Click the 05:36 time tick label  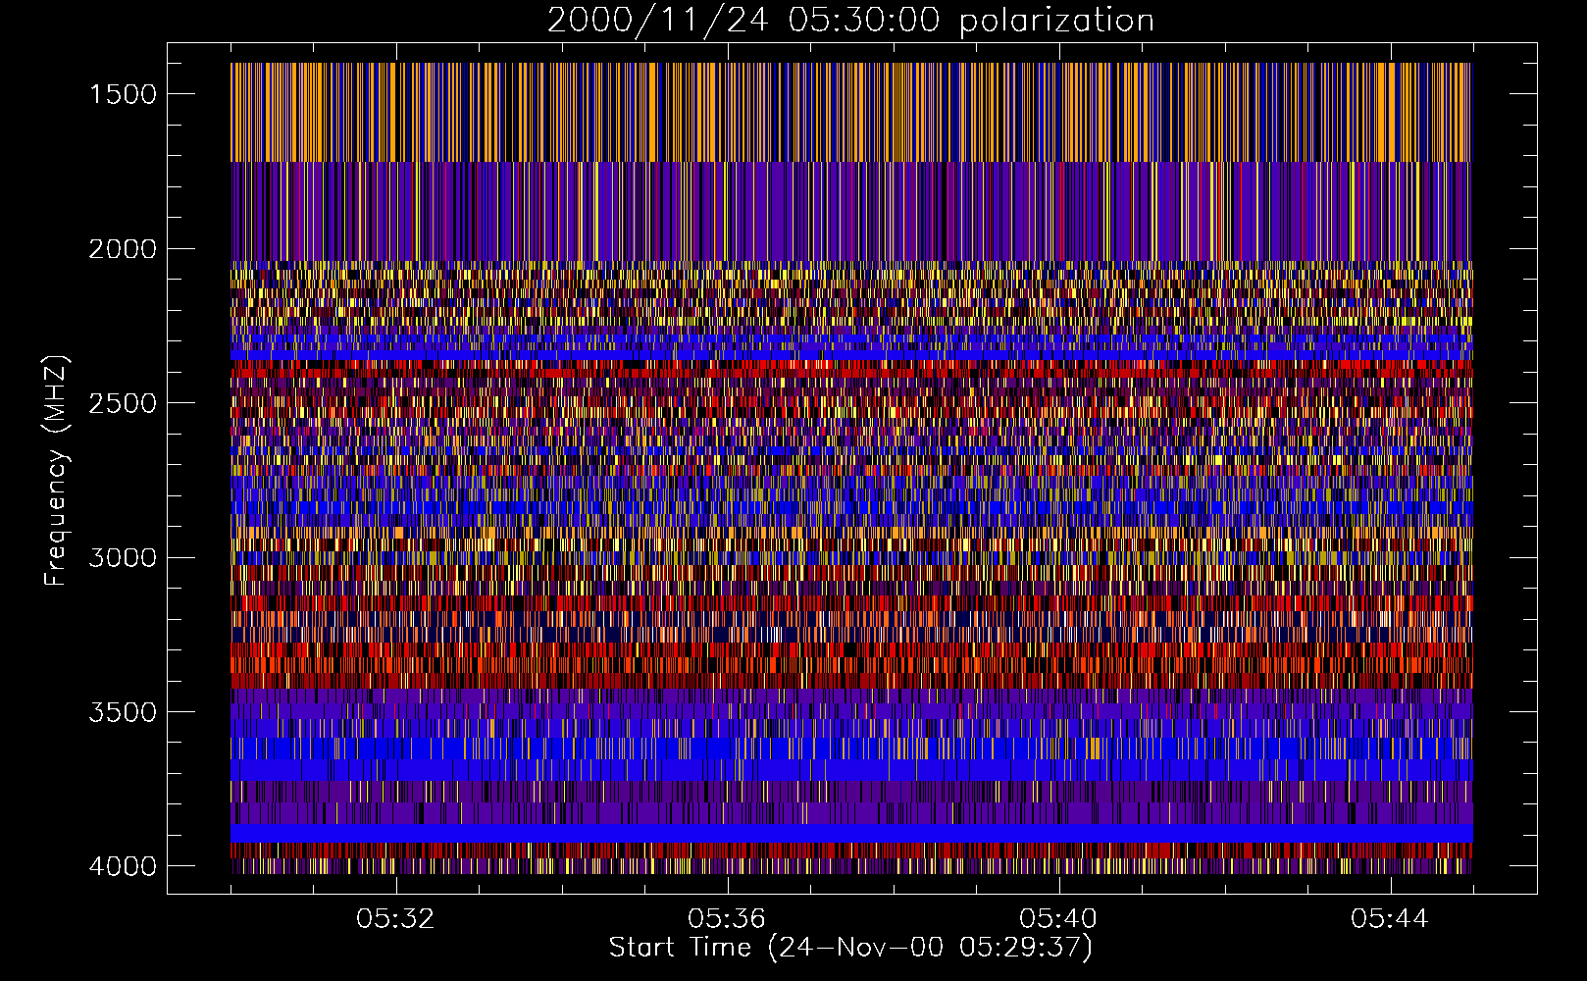(x=727, y=919)
